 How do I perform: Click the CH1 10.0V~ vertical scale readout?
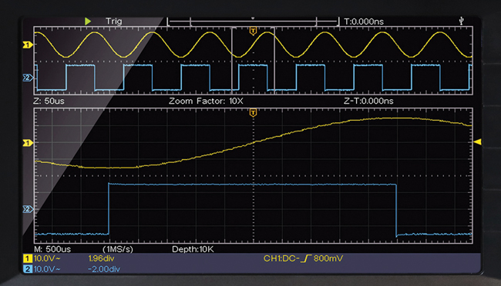pos(47,258)
